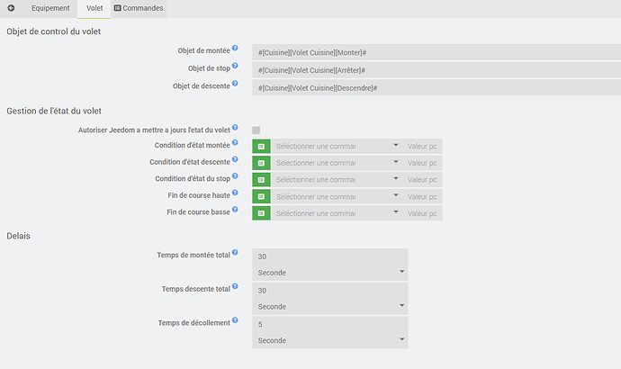Screen dimensions: 621x369
Task: Show help for Objet de montée
Action: [x=235, y=48]
